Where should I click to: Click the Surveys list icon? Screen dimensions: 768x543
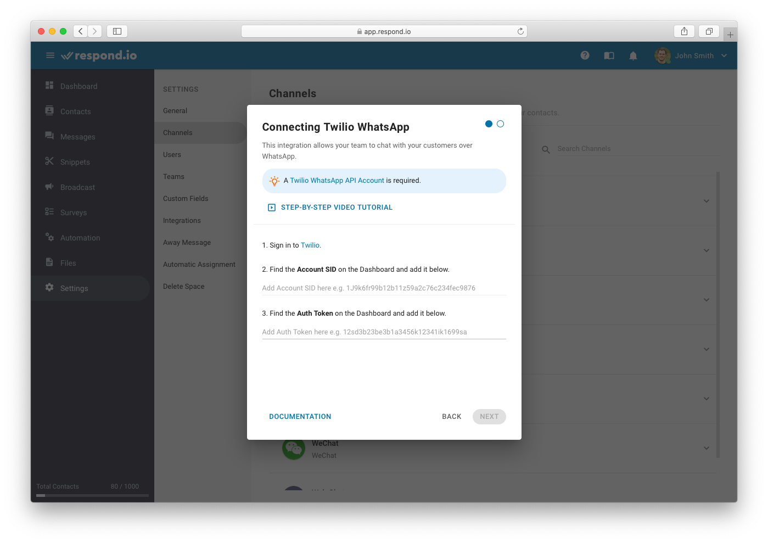49,212
